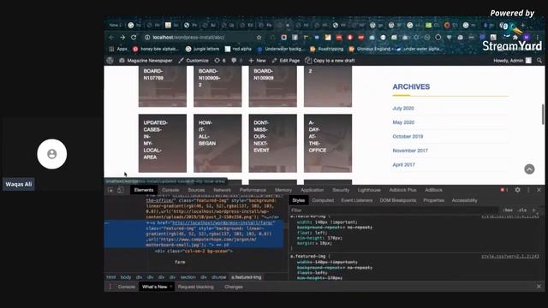This screenshot has height=308, width=548.
Task: Open the Security tab in DevTools
Action: coord(341,190)
